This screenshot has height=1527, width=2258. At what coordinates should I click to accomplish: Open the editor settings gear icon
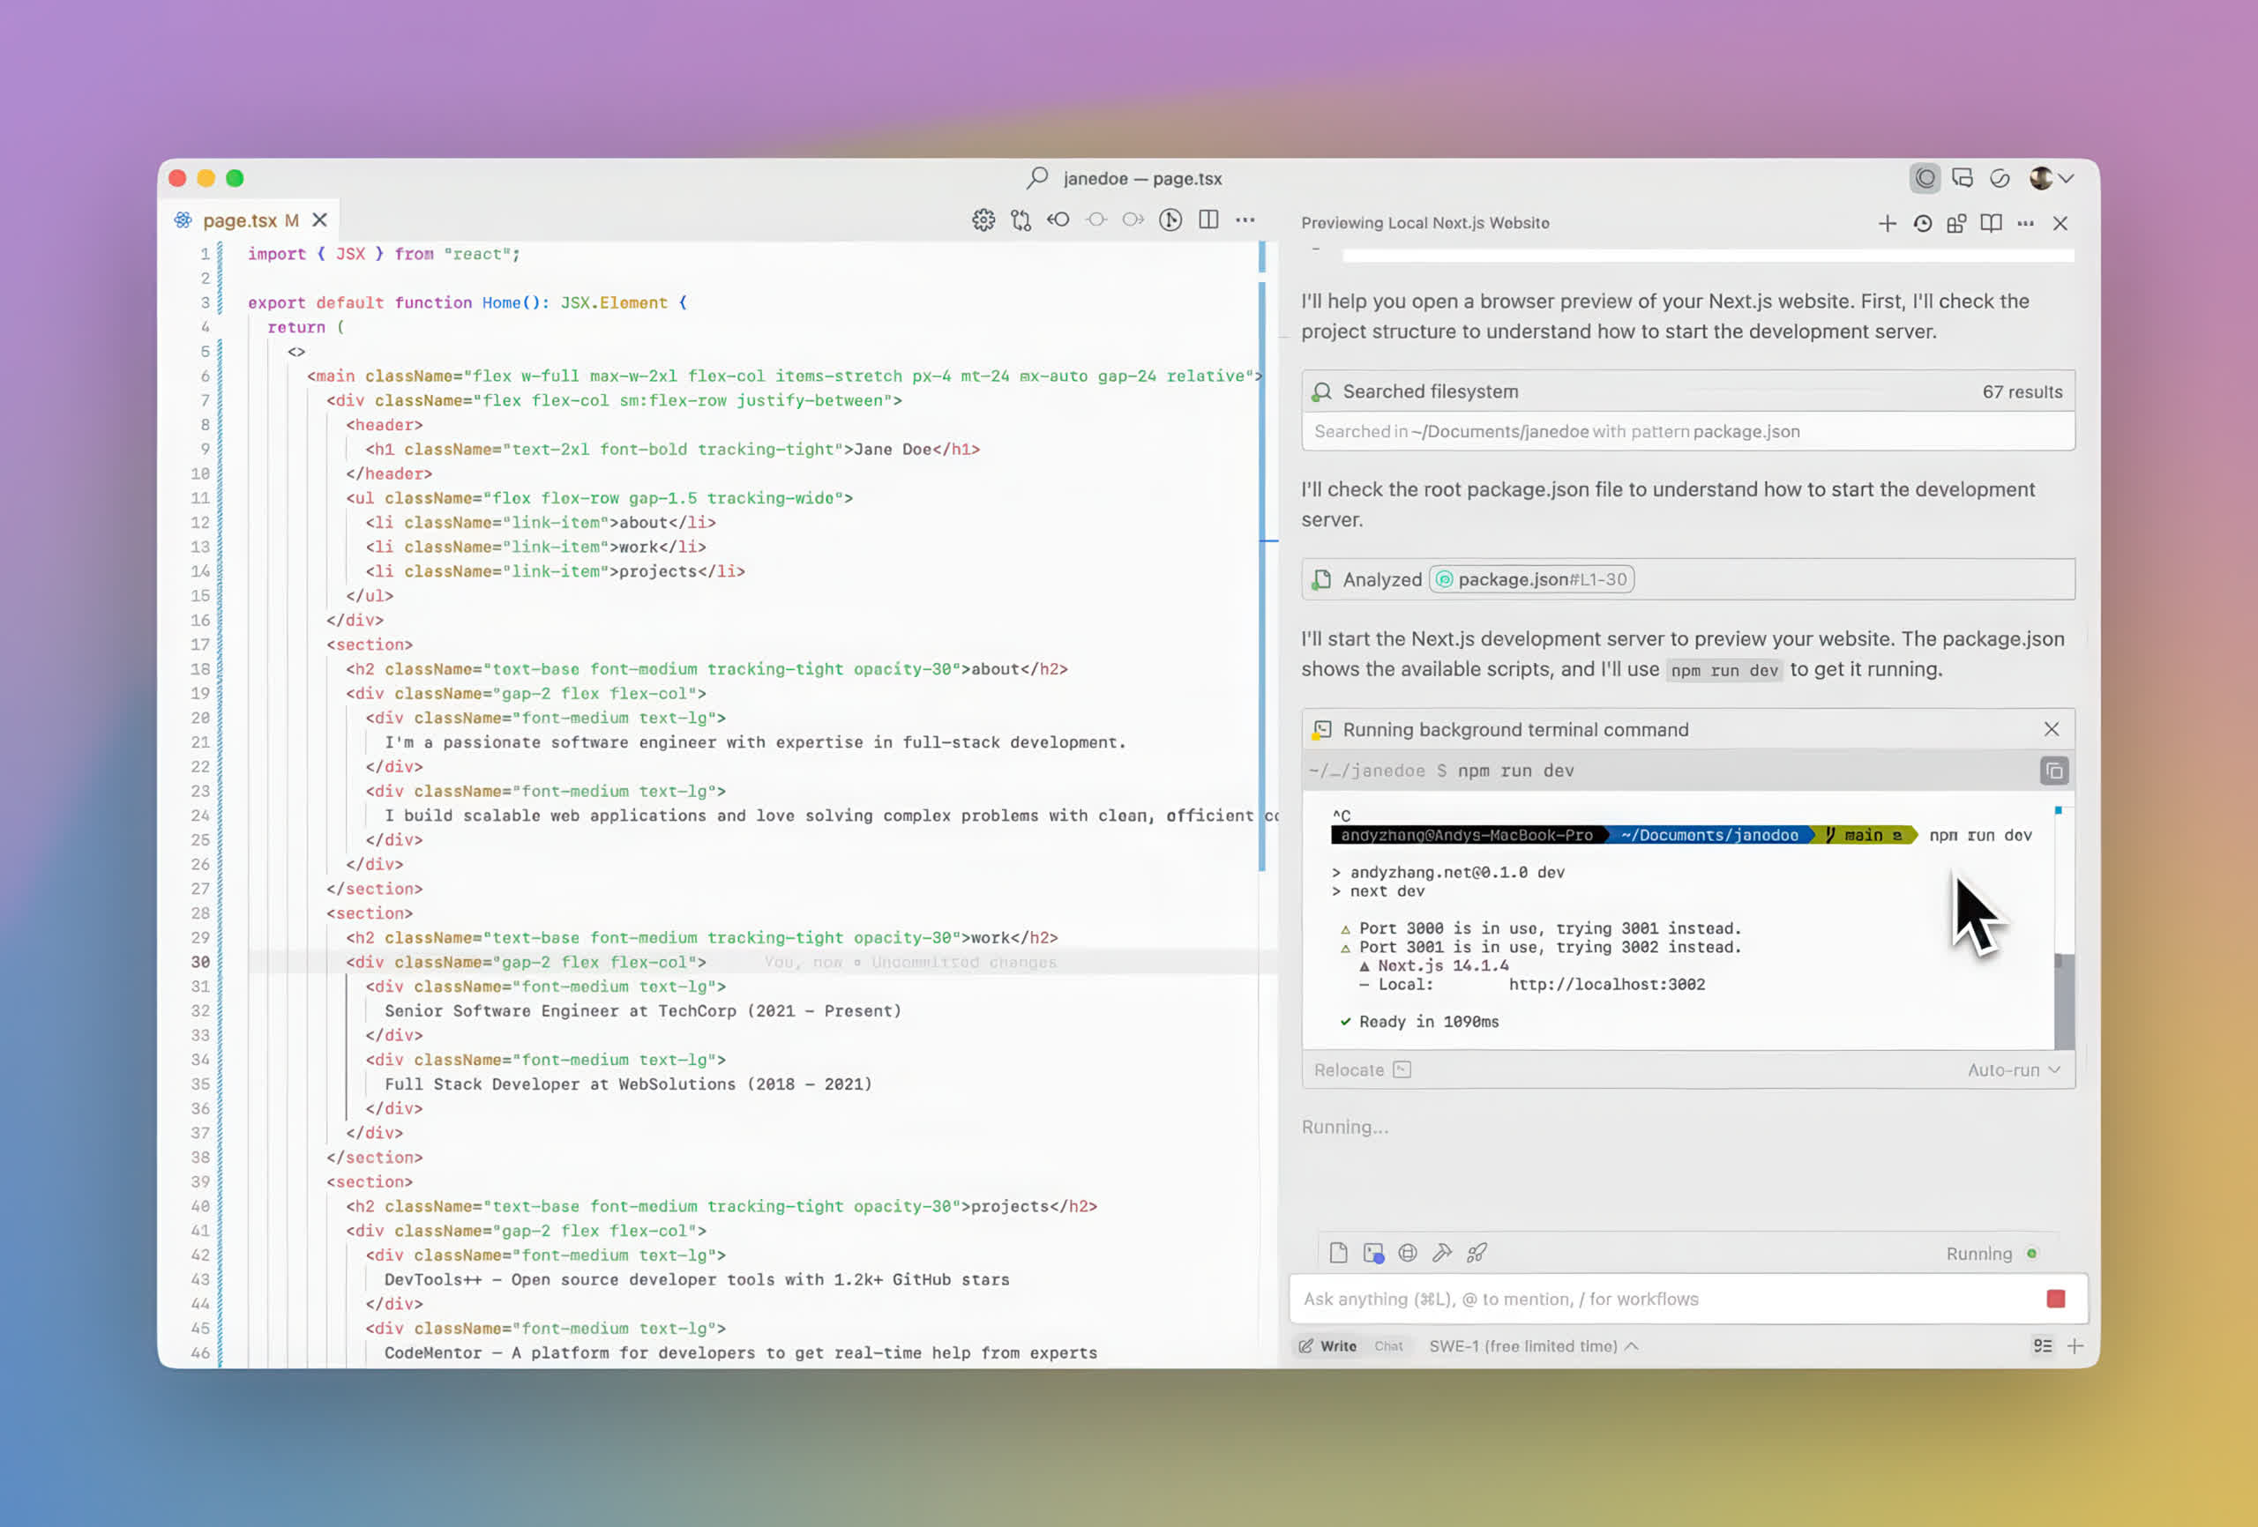point(983,220)
